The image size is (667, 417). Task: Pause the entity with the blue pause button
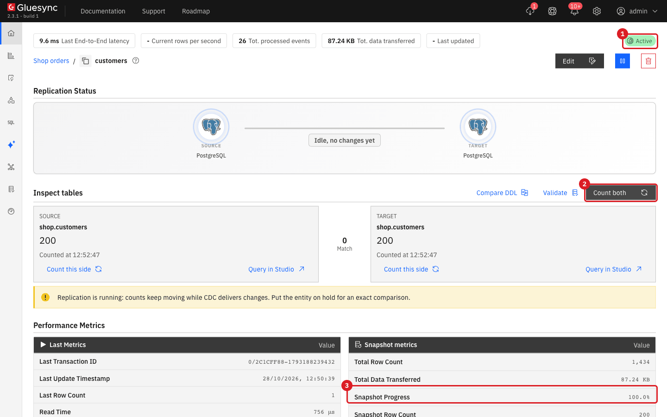[x=623, y=61]
